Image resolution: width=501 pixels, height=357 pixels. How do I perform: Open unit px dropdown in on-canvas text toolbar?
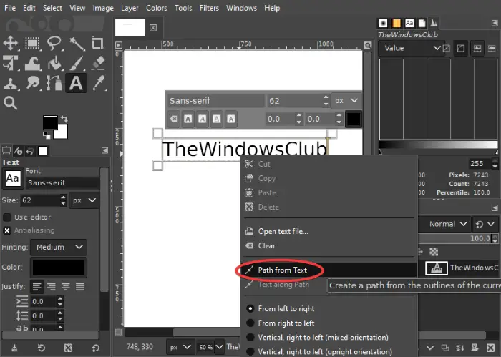coord(346,101)
